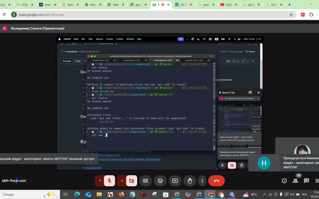
Task: Open a new Chrome tab with the plus button
Action: click(289, 4)
